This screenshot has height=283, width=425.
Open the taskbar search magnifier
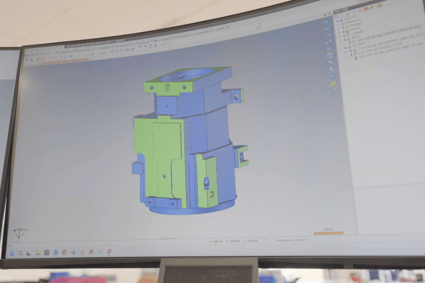20,253
